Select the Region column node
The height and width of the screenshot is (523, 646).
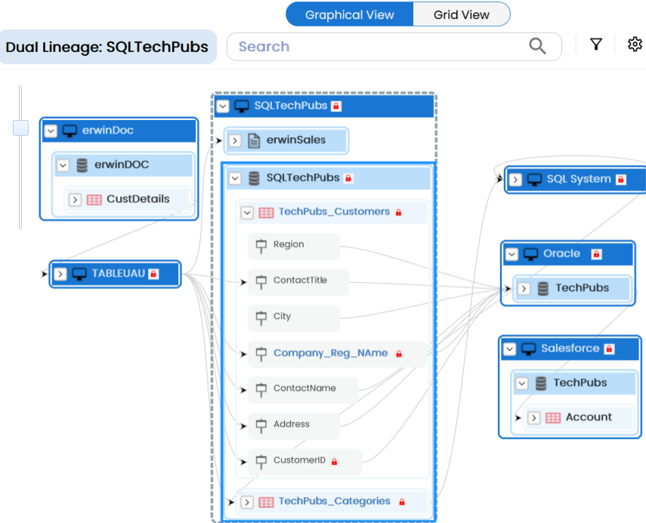289,245
